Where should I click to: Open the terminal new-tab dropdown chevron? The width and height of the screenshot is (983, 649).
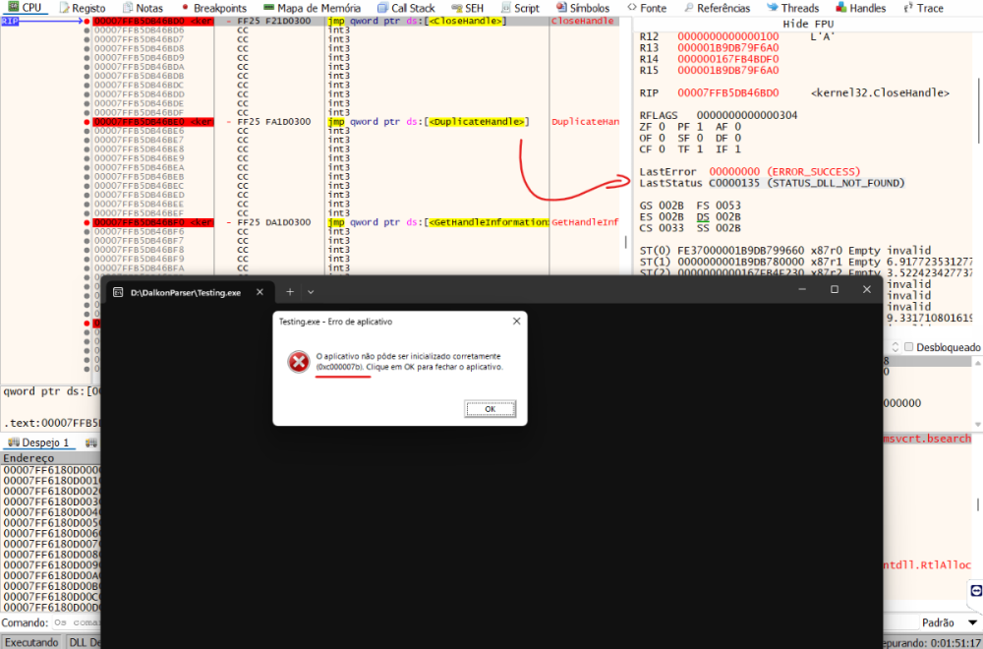click(x=311, y=292)
